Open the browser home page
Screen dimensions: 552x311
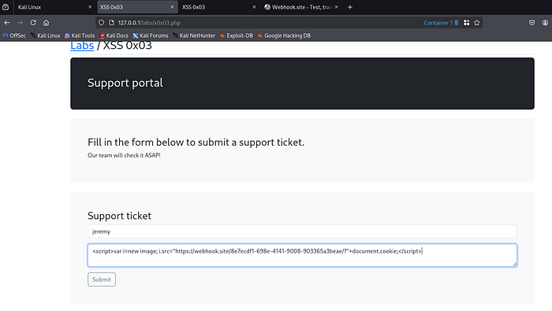[x=46, y=23]
